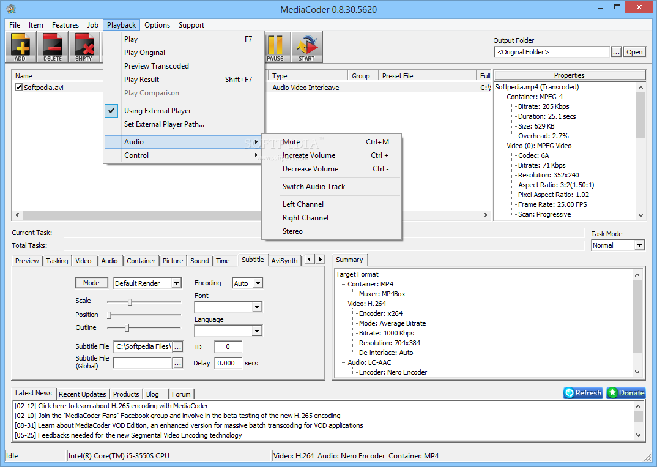Expand the Control submenu
This screenshot has height=467, width=657.
[184, 155]
